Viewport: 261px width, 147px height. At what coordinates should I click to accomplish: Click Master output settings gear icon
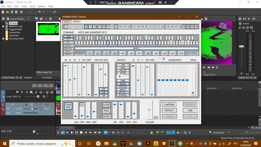tap(240, 19)
